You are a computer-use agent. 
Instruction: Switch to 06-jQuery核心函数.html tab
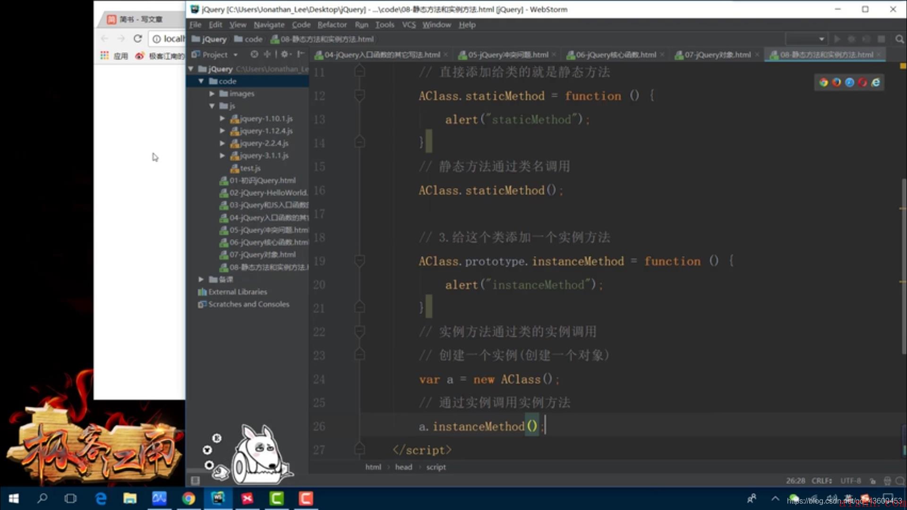point(616,55)
